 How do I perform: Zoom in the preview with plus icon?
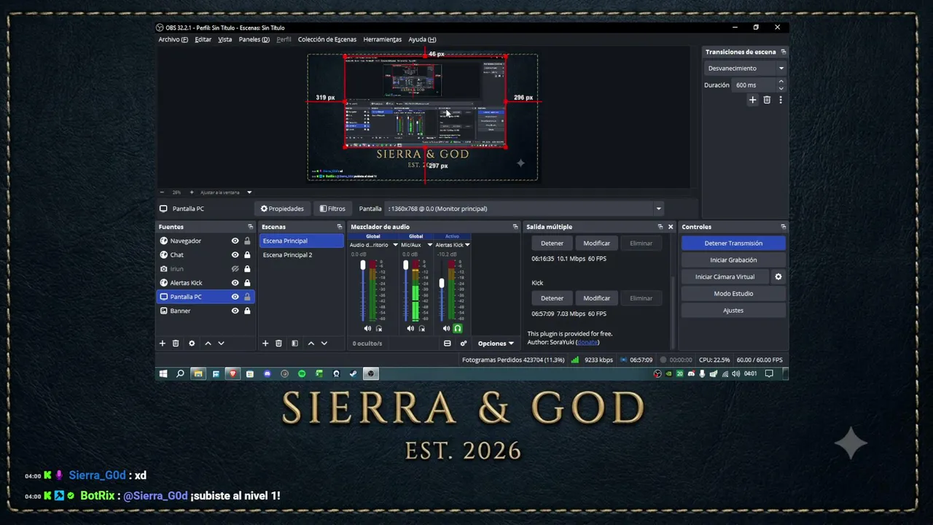pos(192,192)
